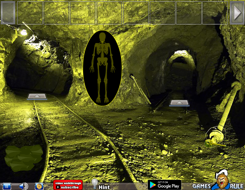Open the Get it on Google Play badge
This screenshot has height=190, width=245.
164,185
